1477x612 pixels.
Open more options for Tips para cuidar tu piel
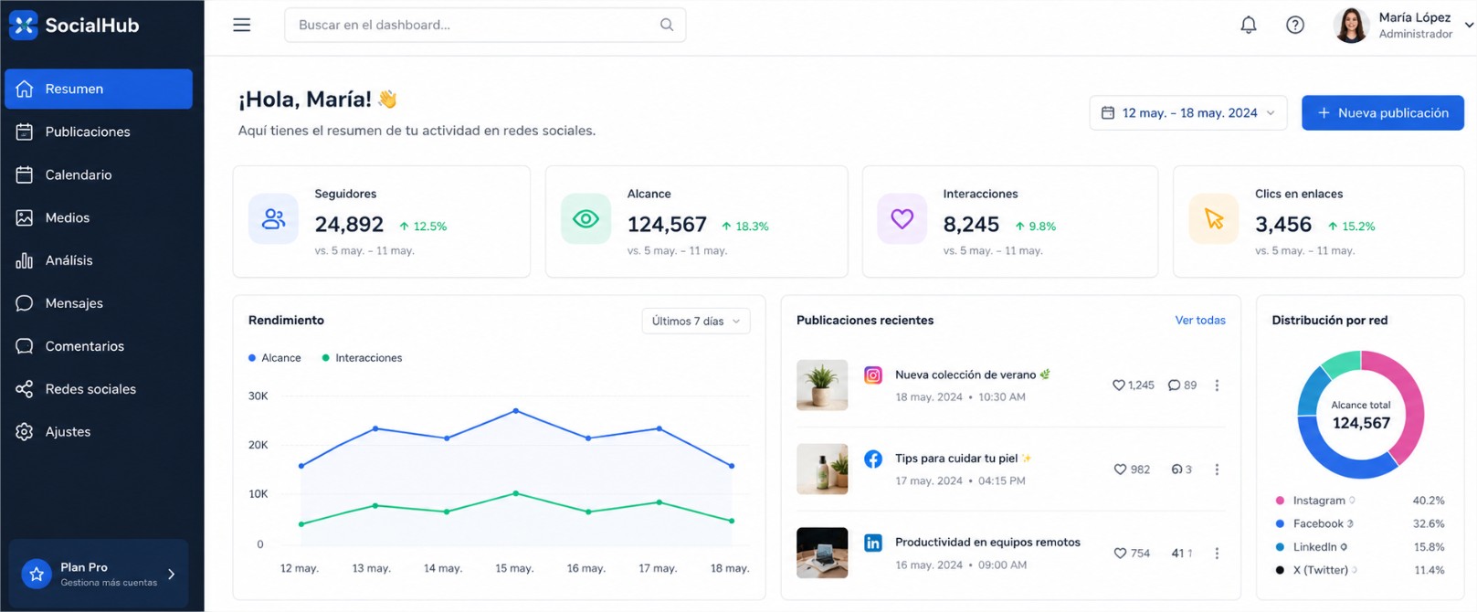tap(1217, 470)
